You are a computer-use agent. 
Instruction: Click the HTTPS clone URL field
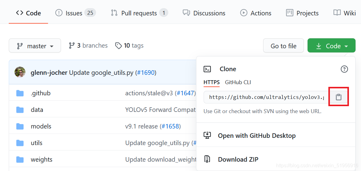point(266,97)
